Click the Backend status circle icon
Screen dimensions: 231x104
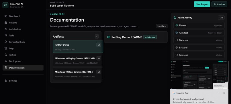177,48
